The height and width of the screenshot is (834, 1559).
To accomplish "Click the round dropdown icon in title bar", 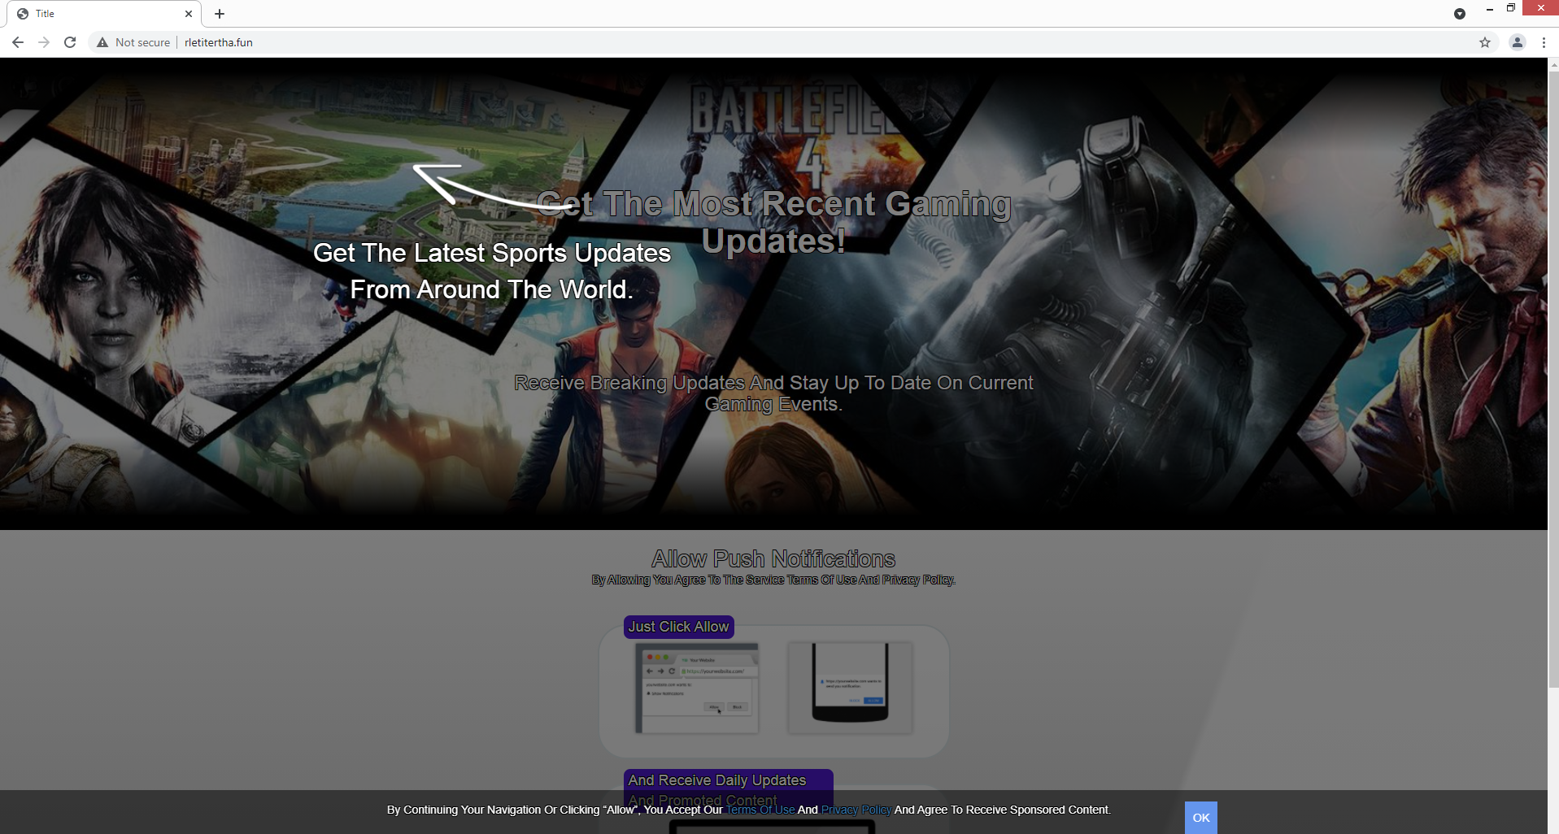I will pos(1460,14).
